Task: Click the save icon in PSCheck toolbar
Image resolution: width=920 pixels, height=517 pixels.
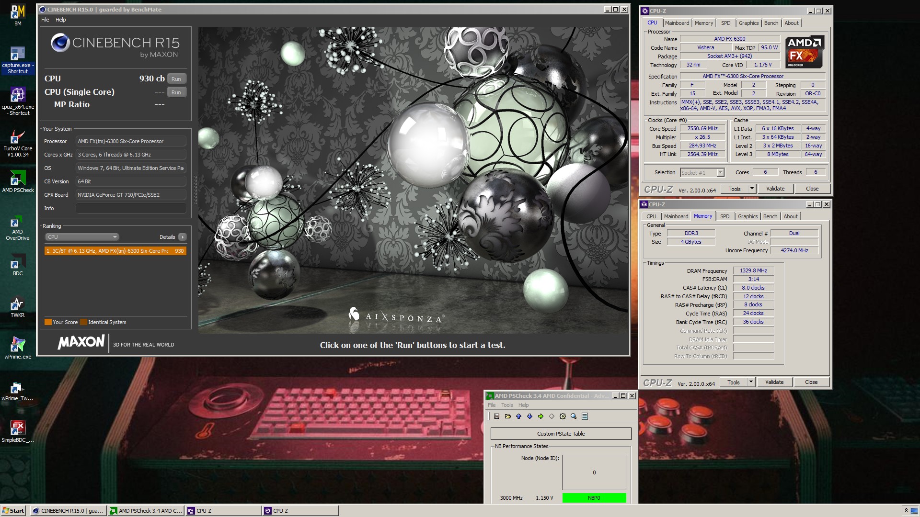Action: point(496,416)
